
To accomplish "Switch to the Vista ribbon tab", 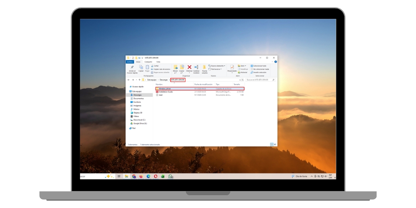I will tap(158, 62).
